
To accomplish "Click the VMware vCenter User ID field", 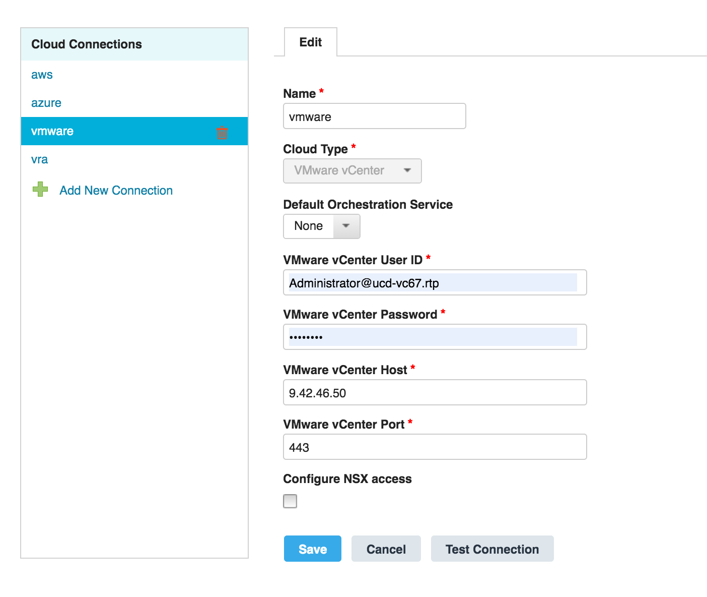I will pyautogui.click(x=435, y=282).
